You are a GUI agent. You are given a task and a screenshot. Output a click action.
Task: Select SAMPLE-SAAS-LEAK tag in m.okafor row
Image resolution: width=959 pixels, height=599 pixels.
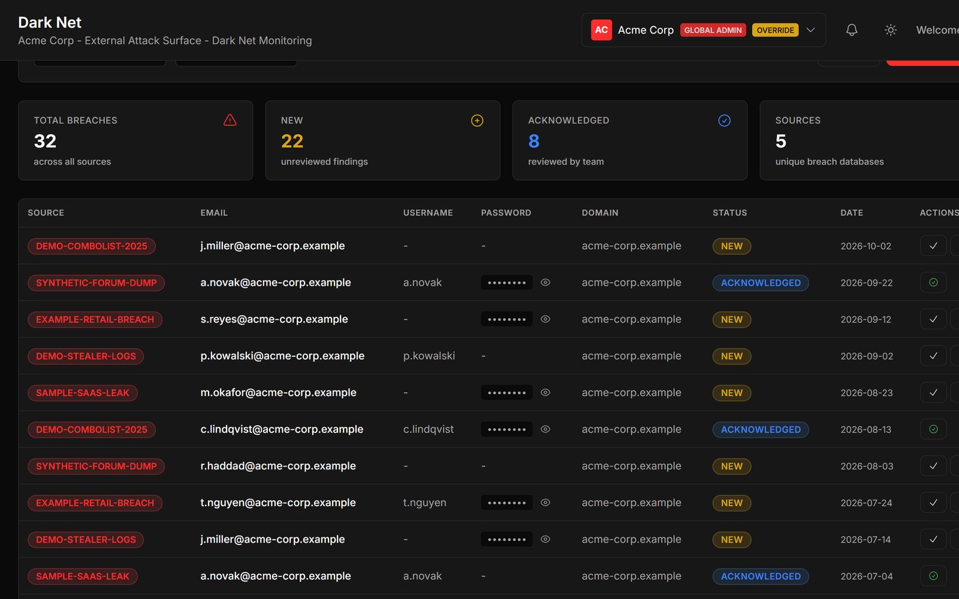click(83, 393)
